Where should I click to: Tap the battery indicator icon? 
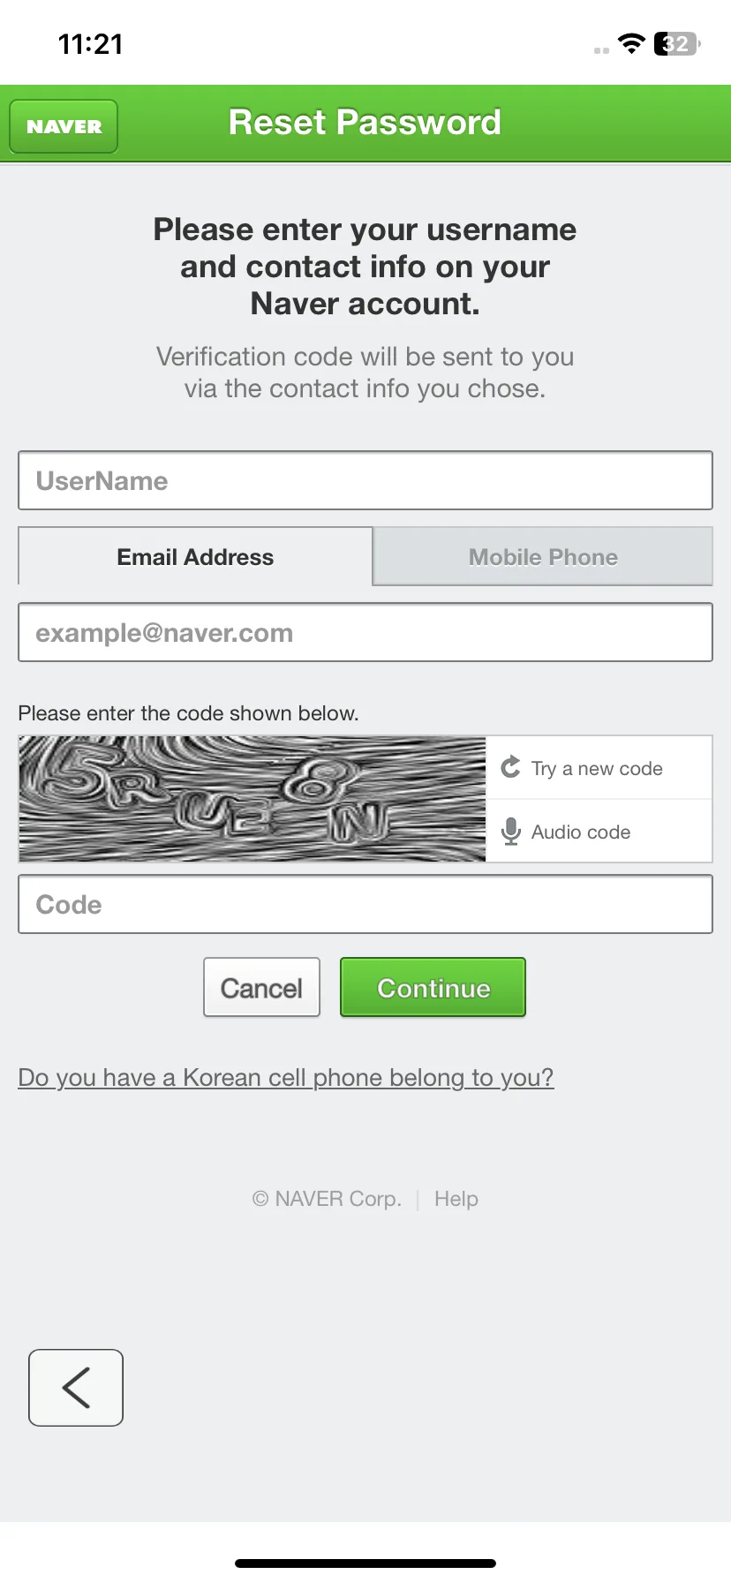click(677, 43)
